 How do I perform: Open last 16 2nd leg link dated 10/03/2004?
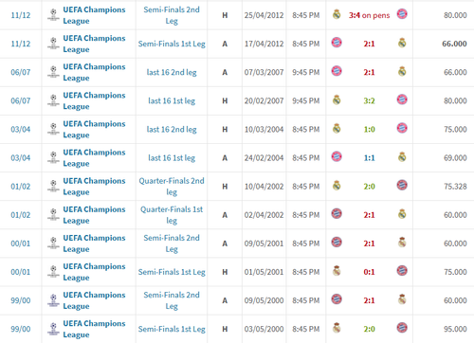click(x=172, y=129)
